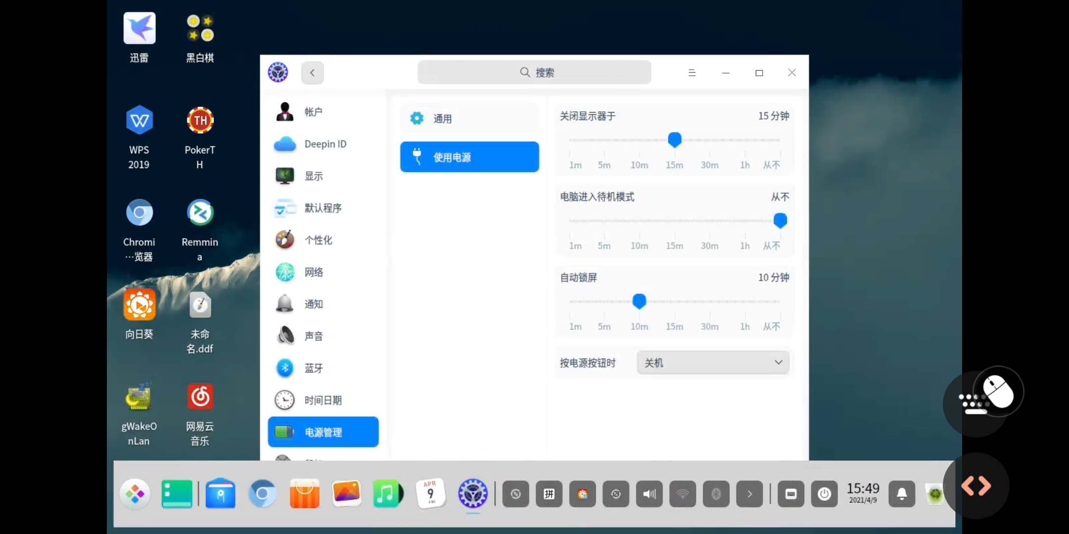Open the 蓝牙 Bluetooth settings
This screenshot has height=534, width=1069.
coord(313,368)
